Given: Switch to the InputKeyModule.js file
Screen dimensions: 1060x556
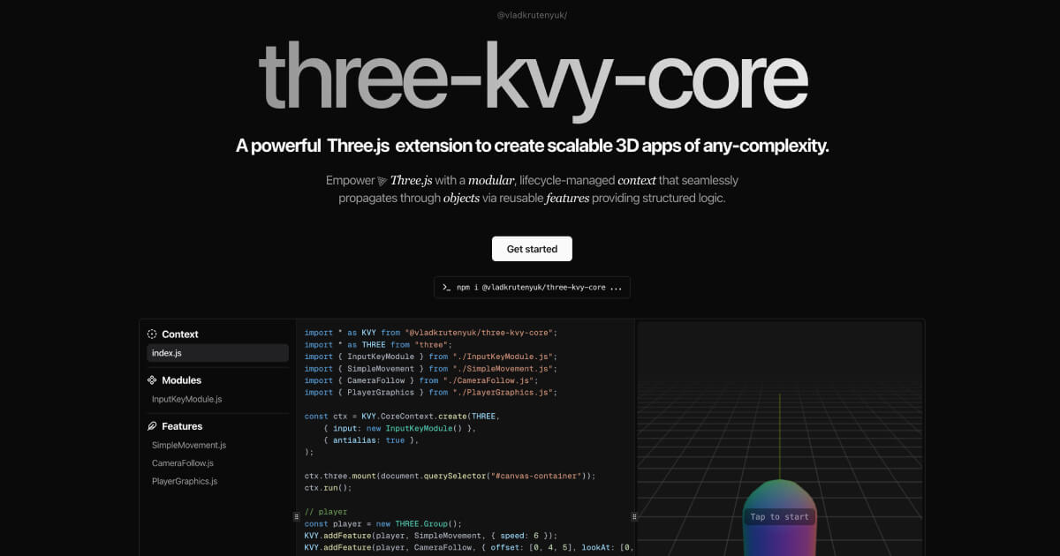Looking at the screenshot, I should pyautogui.click(x=186, y=398).
